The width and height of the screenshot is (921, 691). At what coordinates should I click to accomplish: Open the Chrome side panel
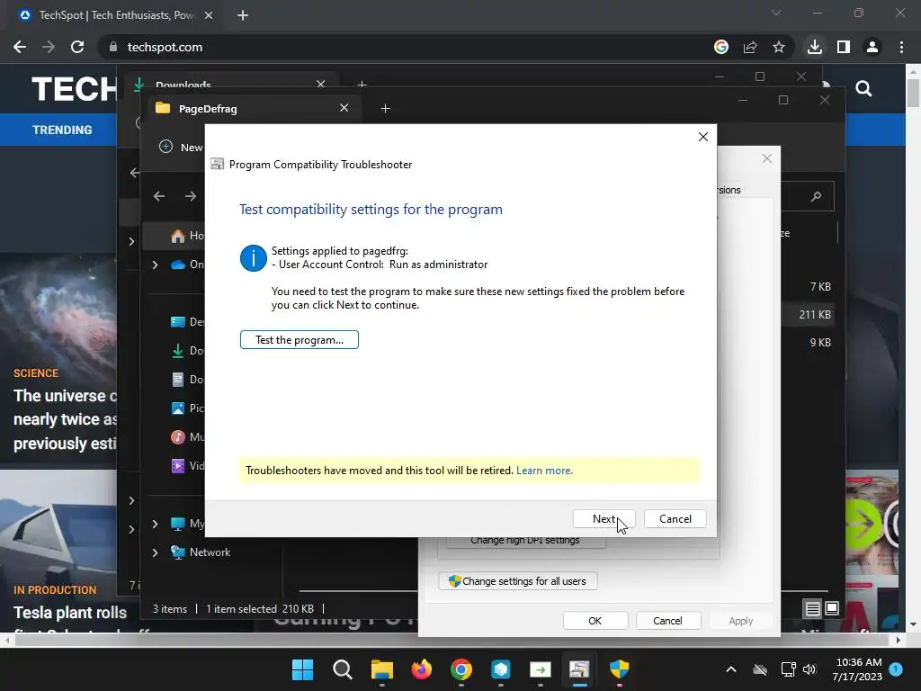pos(844,47)
